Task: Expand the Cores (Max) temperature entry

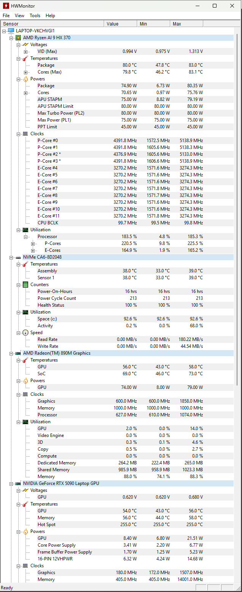Action: click(26, 72)
